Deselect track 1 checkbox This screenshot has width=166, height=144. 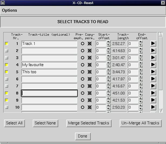(x=7, y=44)
